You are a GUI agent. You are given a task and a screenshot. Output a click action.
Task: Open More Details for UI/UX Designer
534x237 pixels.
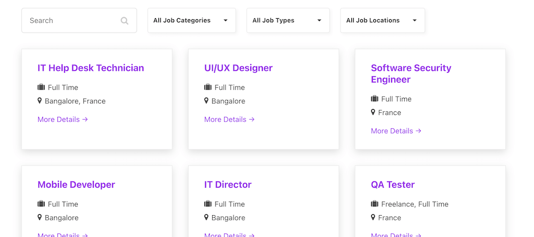(x=229, y=120)
